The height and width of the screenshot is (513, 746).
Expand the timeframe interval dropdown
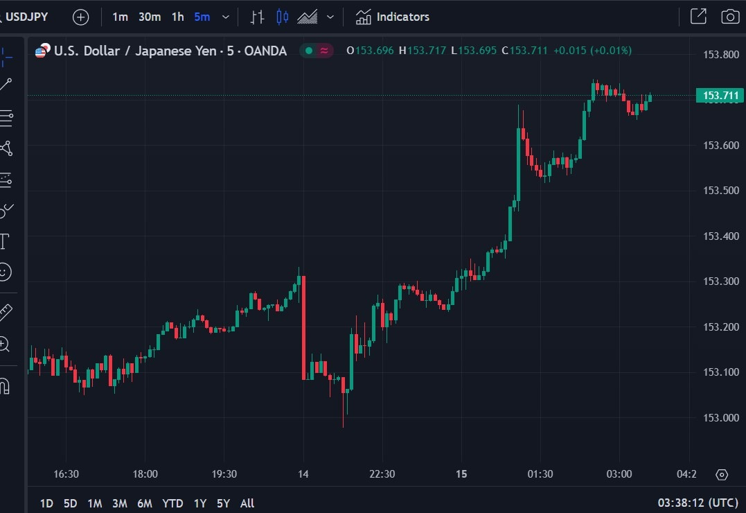226,17
